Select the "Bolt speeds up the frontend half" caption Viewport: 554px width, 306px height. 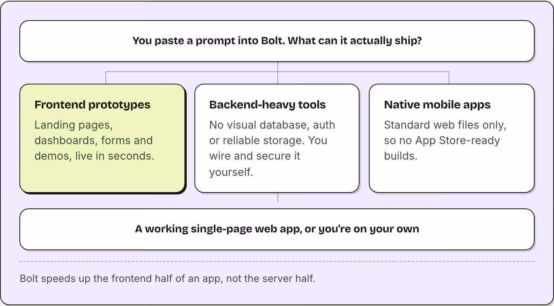tap(167, 278)
